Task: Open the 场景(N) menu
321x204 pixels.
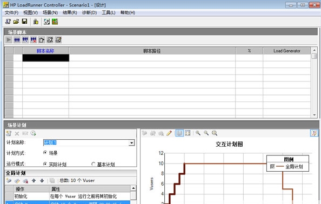Action: (50, 12)
